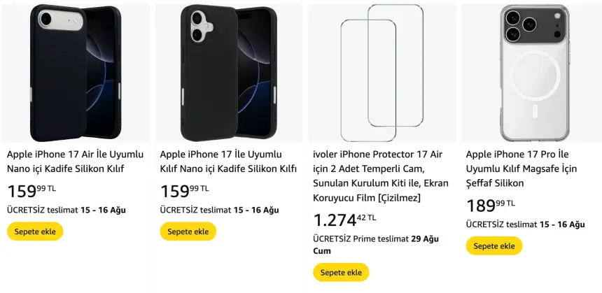Open the transparent MagSafe case product image
The width and height of the screenshot is (602, 293).
[534, 73]
